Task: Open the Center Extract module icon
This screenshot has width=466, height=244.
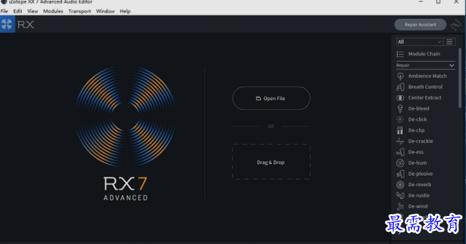Action: click(400, 98)
